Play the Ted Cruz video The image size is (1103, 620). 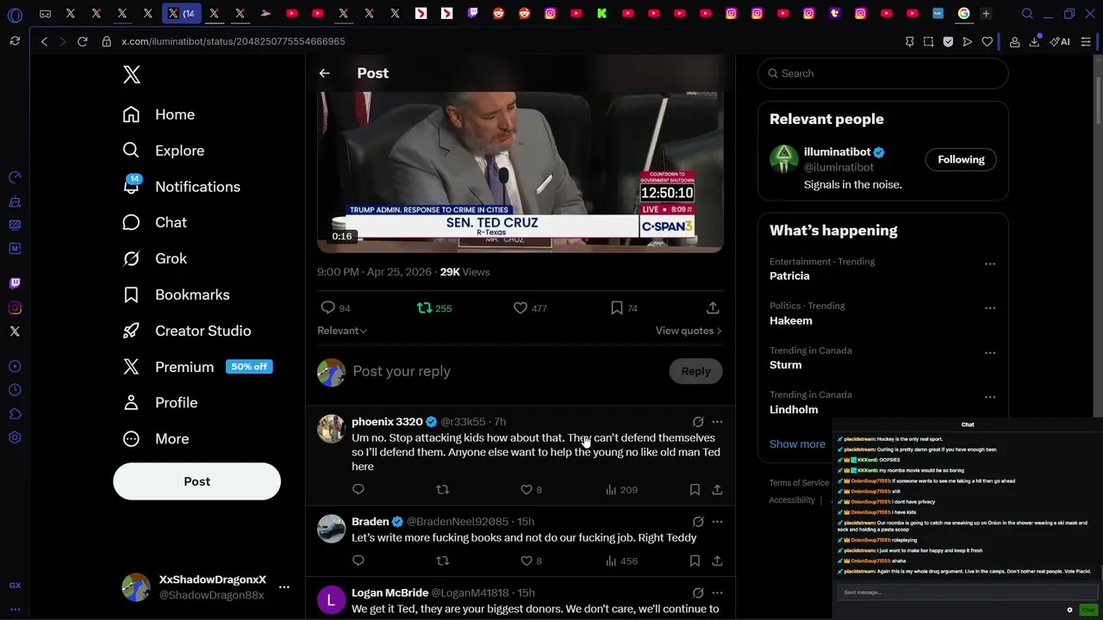pos(520,171)
